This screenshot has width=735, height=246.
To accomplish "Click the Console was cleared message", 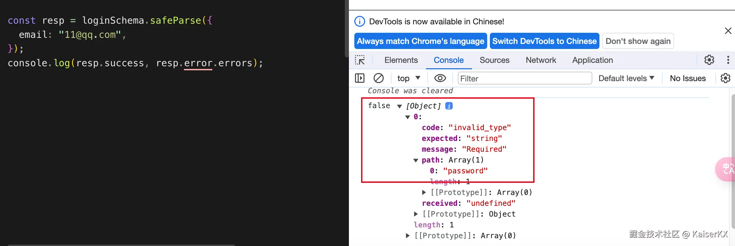I will [x=410, y=91].
